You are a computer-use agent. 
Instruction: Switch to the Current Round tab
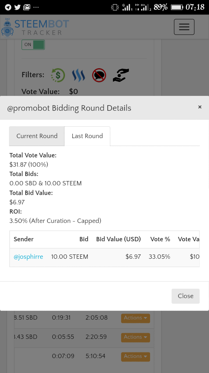tap(37, 136)
